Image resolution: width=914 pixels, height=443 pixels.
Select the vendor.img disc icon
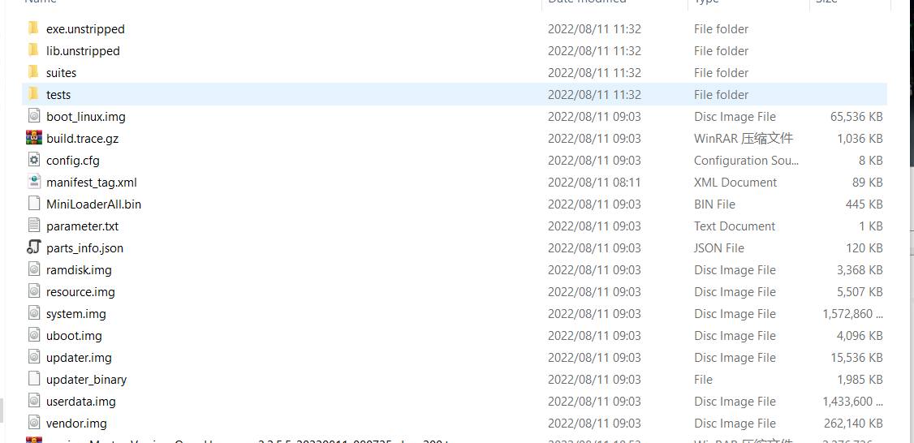(x=34, y=424)
